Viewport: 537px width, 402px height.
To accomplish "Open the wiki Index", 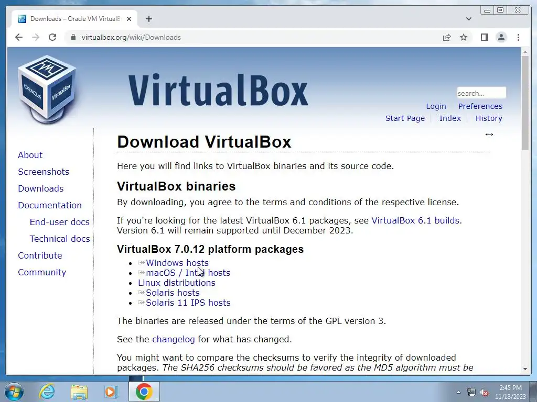I will (450, 118).
